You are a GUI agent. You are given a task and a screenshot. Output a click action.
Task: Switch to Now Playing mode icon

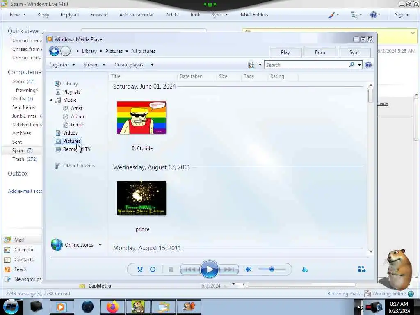click(x=362, y=269)
